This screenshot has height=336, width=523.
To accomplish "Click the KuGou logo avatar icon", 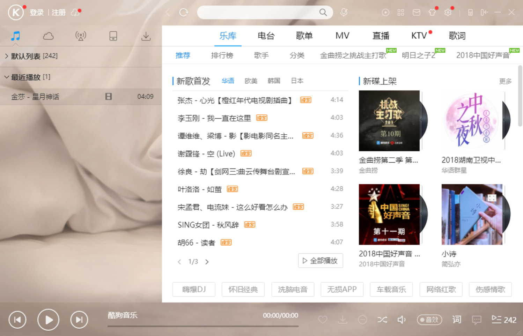I will pos(16,13).
